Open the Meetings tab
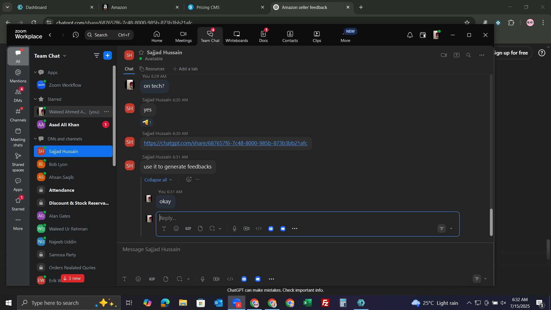This screenshot has width=551, height=310. (x=183, y=36)
